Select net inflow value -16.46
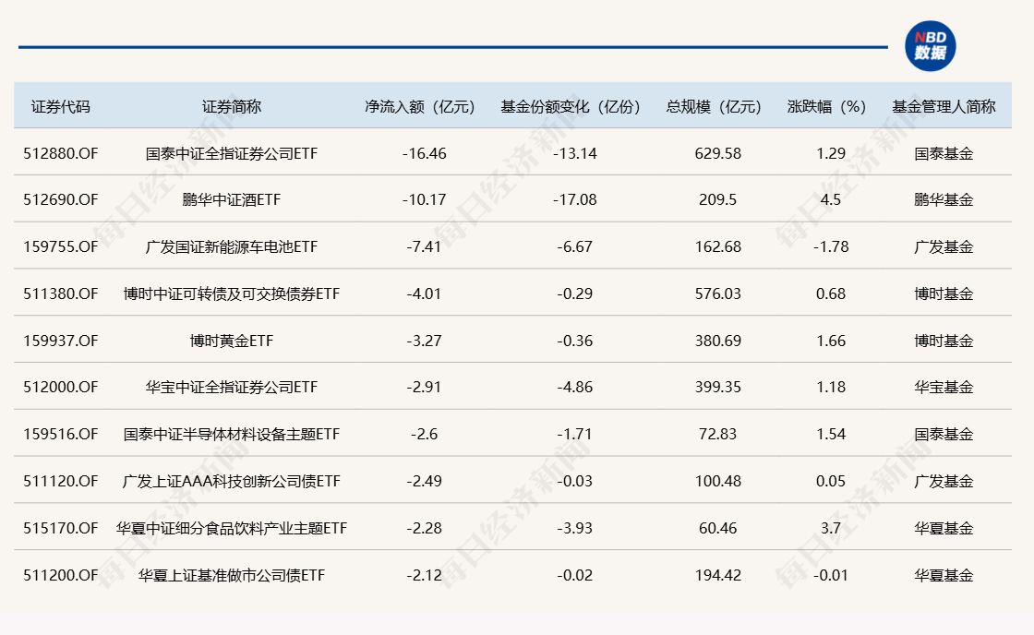 [424, 153]
